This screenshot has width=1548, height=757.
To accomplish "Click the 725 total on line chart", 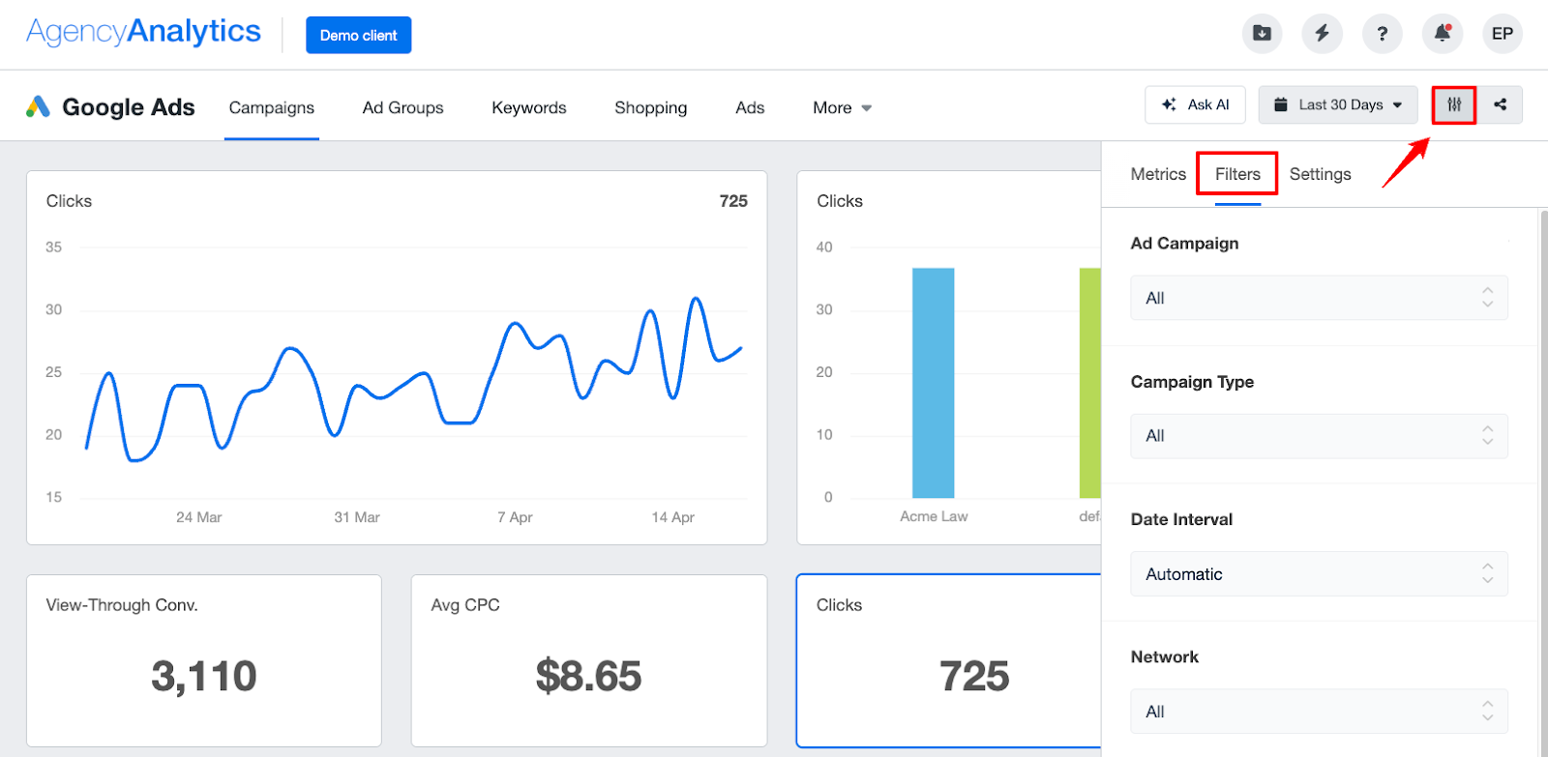I will click(733, 201).
